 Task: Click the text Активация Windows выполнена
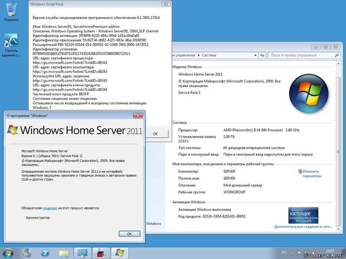point(204,209)
